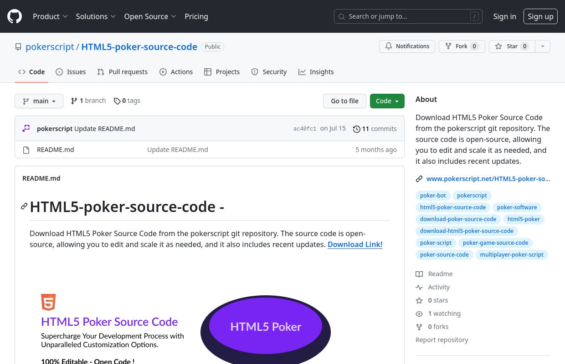
Task: Open the main branch selector
Action: click(x=39, y=101)
